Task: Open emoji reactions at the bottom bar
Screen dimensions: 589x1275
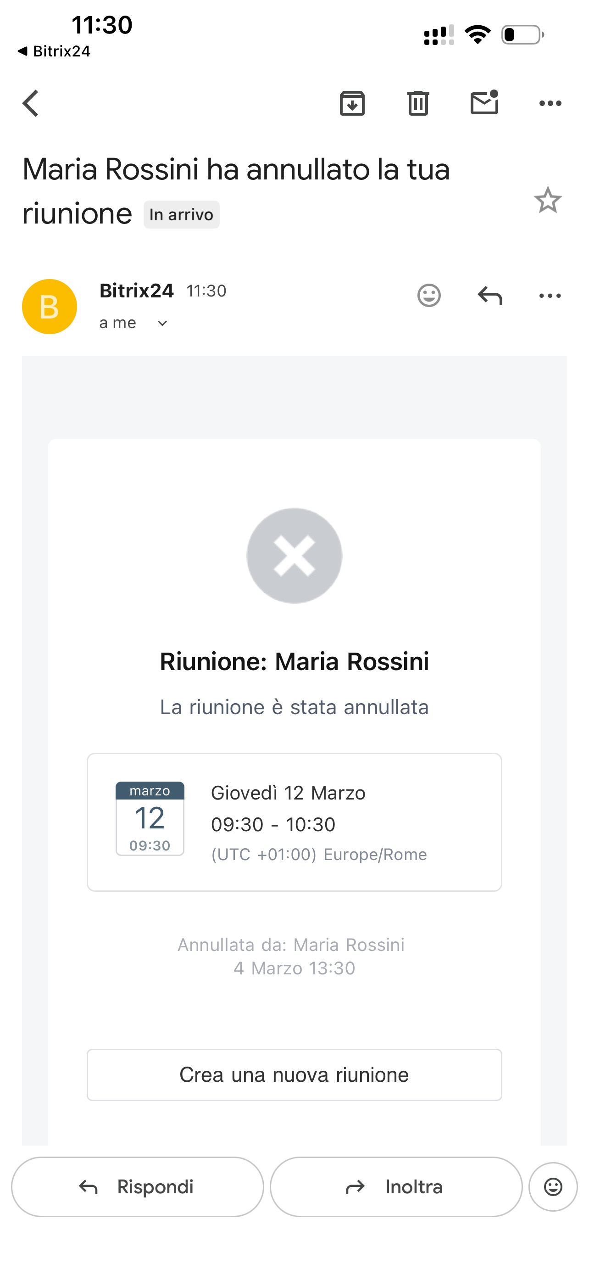Action: point(553,1186)
